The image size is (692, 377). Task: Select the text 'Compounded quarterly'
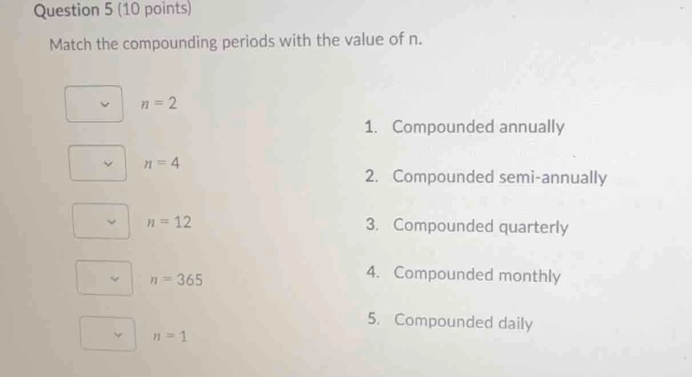point(481,226)
